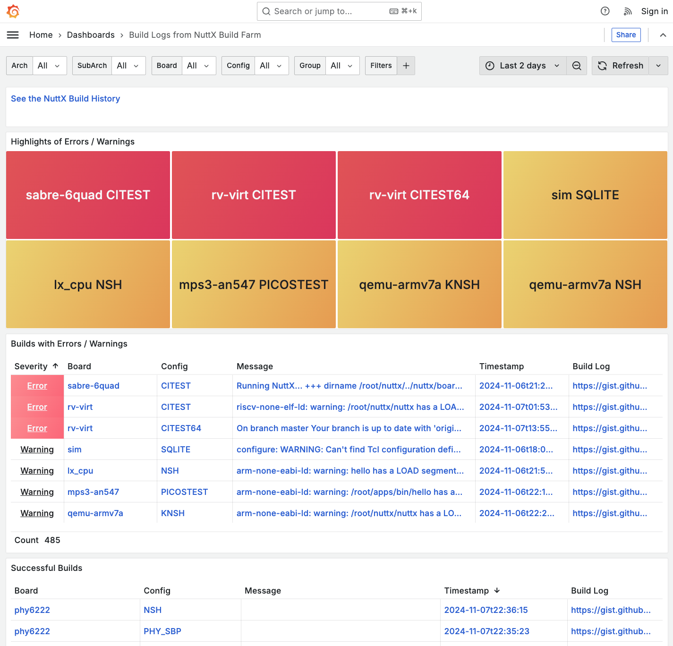673x646 pixels.
Task: Open See the NuttX Build History link
Action: point(65,99)
